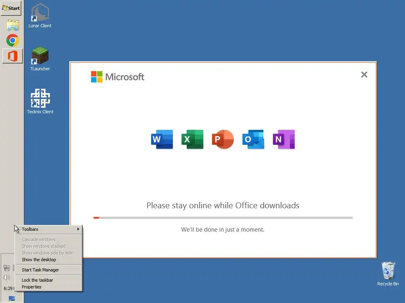The width and height of the screenshot is (405, 303).
Task: Click the PowerPoint icon in the installer
Action: click(x=223, y=139)
